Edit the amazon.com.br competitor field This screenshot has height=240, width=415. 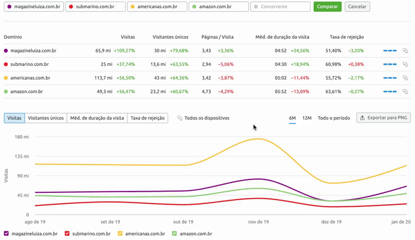tap(219, 7)
